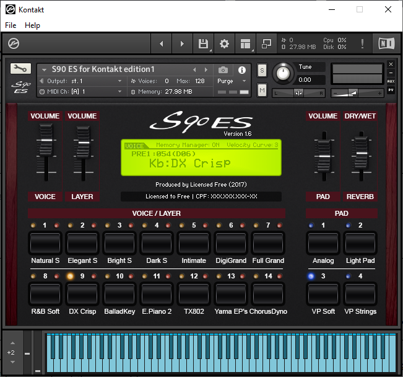Click the NI logo icon
Screen dimensions: 403x377
[386, 43]
